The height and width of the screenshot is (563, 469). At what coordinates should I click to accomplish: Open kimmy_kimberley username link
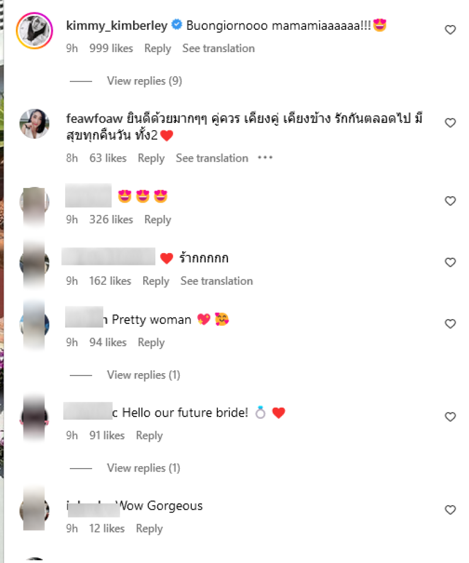[117, 26]
